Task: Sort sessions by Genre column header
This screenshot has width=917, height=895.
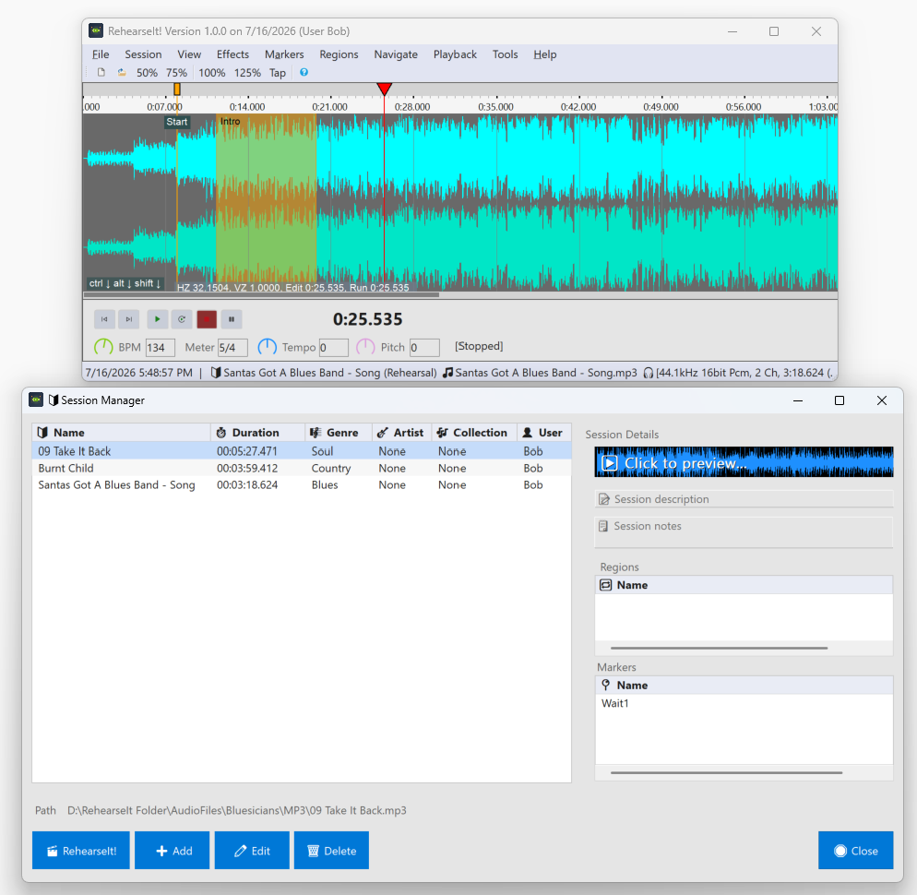Action: [x=338, y=433]
